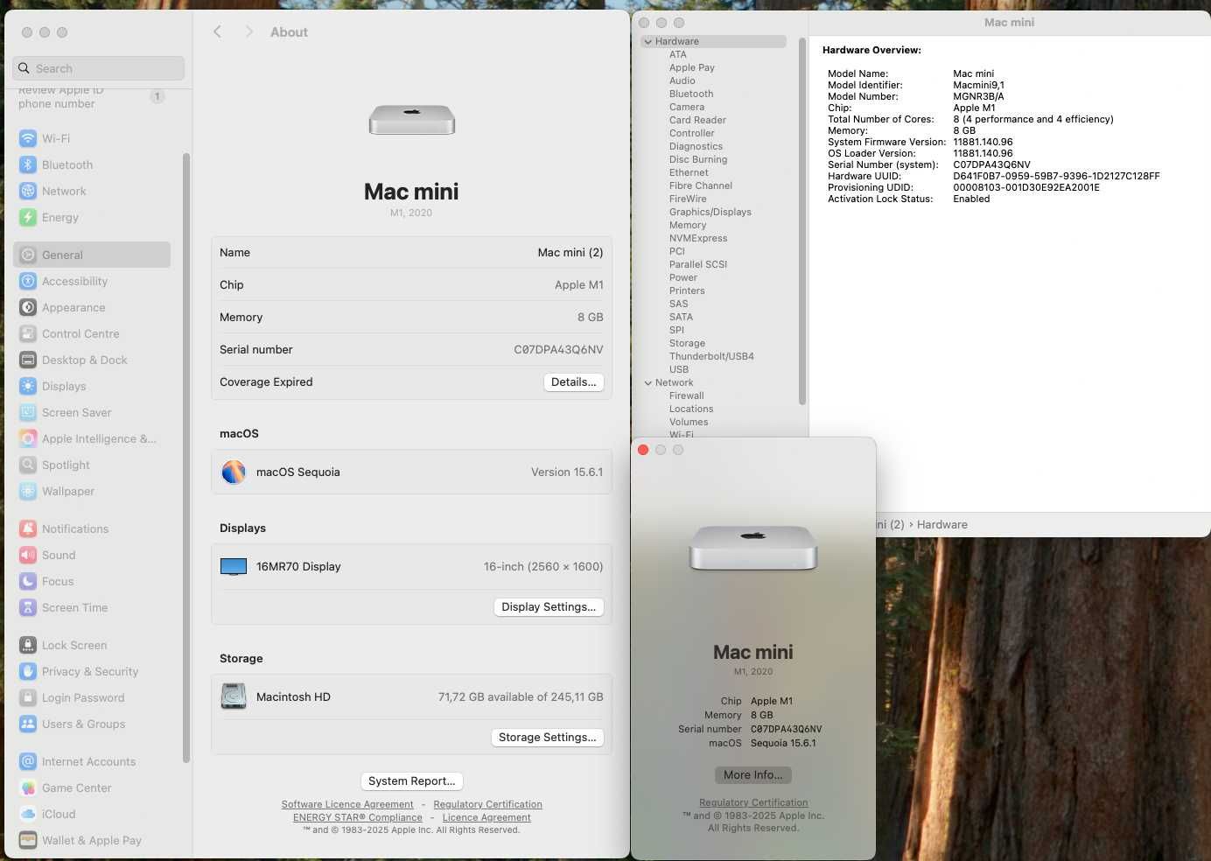The image size is (1211, 861).
Task: Select ATA in System Information sidebar
Action: pyautogui.click(x=678, y=54)
